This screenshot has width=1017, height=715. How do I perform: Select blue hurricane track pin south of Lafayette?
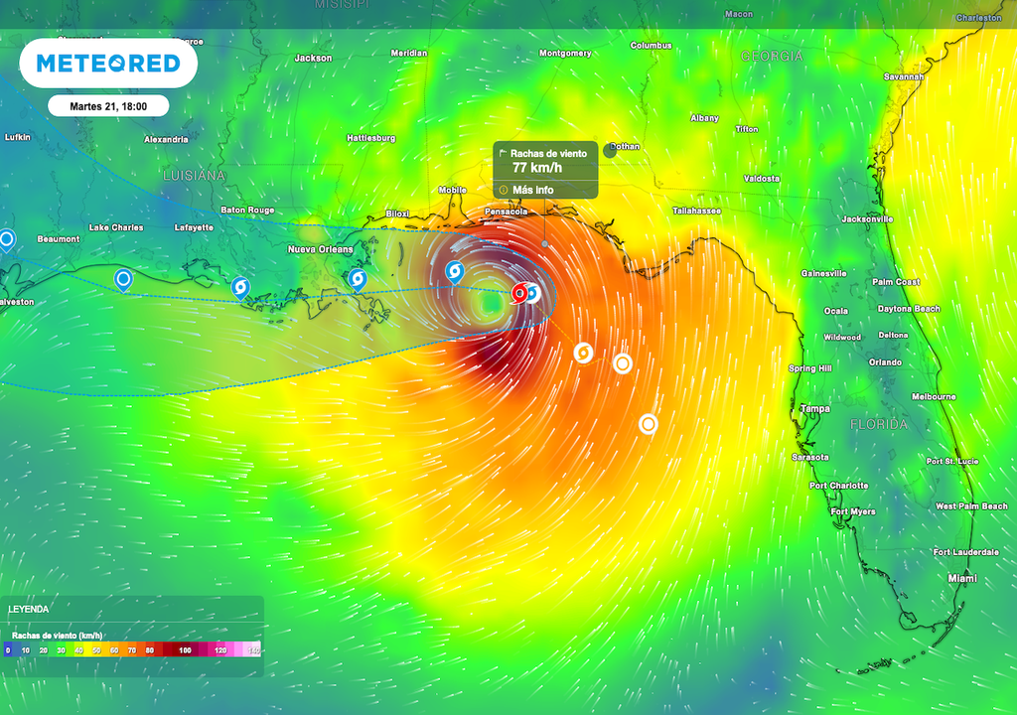[x=240, y=287]
